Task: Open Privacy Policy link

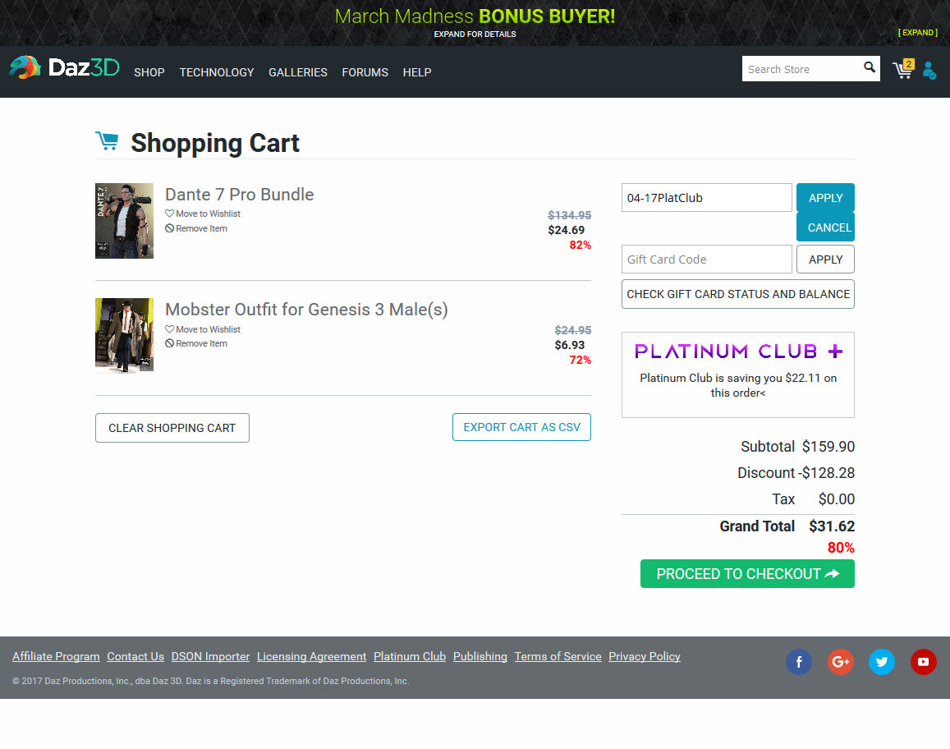Action: coord(645,656)
